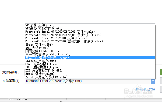Pick Excel 97/2000/XP/2003 模板文件(*.xlt)

point(90,35)
